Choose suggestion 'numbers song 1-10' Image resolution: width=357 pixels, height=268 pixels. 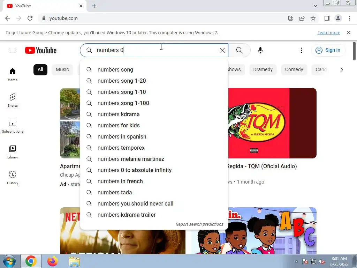pyautogui.click(x=154, y=92)
